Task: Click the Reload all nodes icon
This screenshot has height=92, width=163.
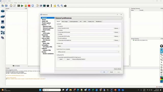Action: point(33,6)
